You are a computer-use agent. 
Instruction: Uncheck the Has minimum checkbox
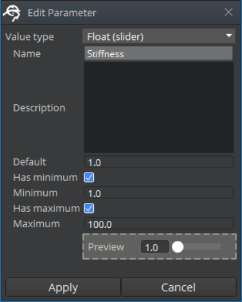(89, 178)
